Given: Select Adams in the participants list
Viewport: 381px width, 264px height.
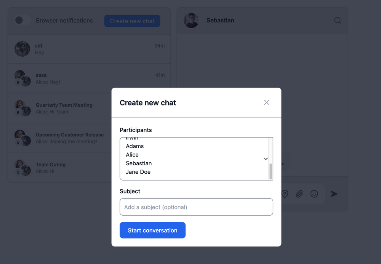Looking at the screenshot, I should click(x=135, y=146).
